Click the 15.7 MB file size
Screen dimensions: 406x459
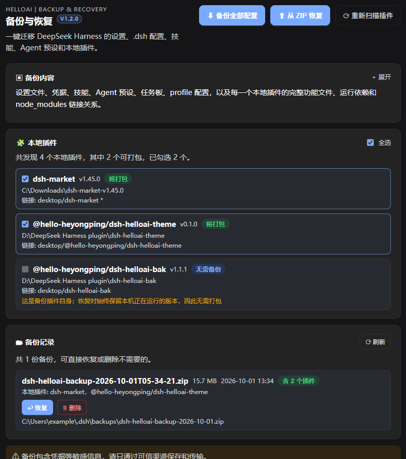[x=205, y=381]
